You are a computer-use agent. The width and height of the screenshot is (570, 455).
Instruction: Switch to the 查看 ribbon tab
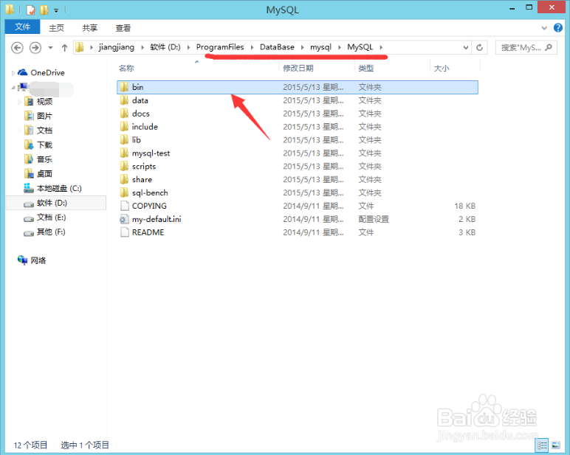pos(123,28)
